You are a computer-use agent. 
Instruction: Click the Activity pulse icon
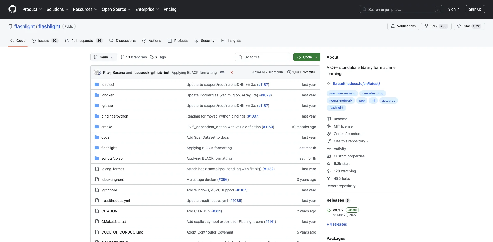[329, 149]
